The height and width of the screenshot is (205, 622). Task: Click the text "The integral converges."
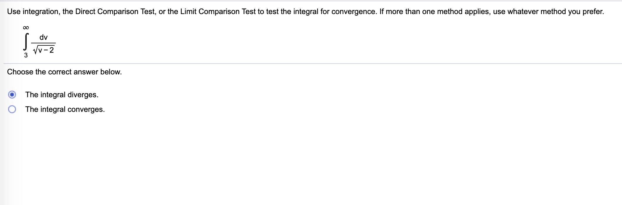coord(65,109)
